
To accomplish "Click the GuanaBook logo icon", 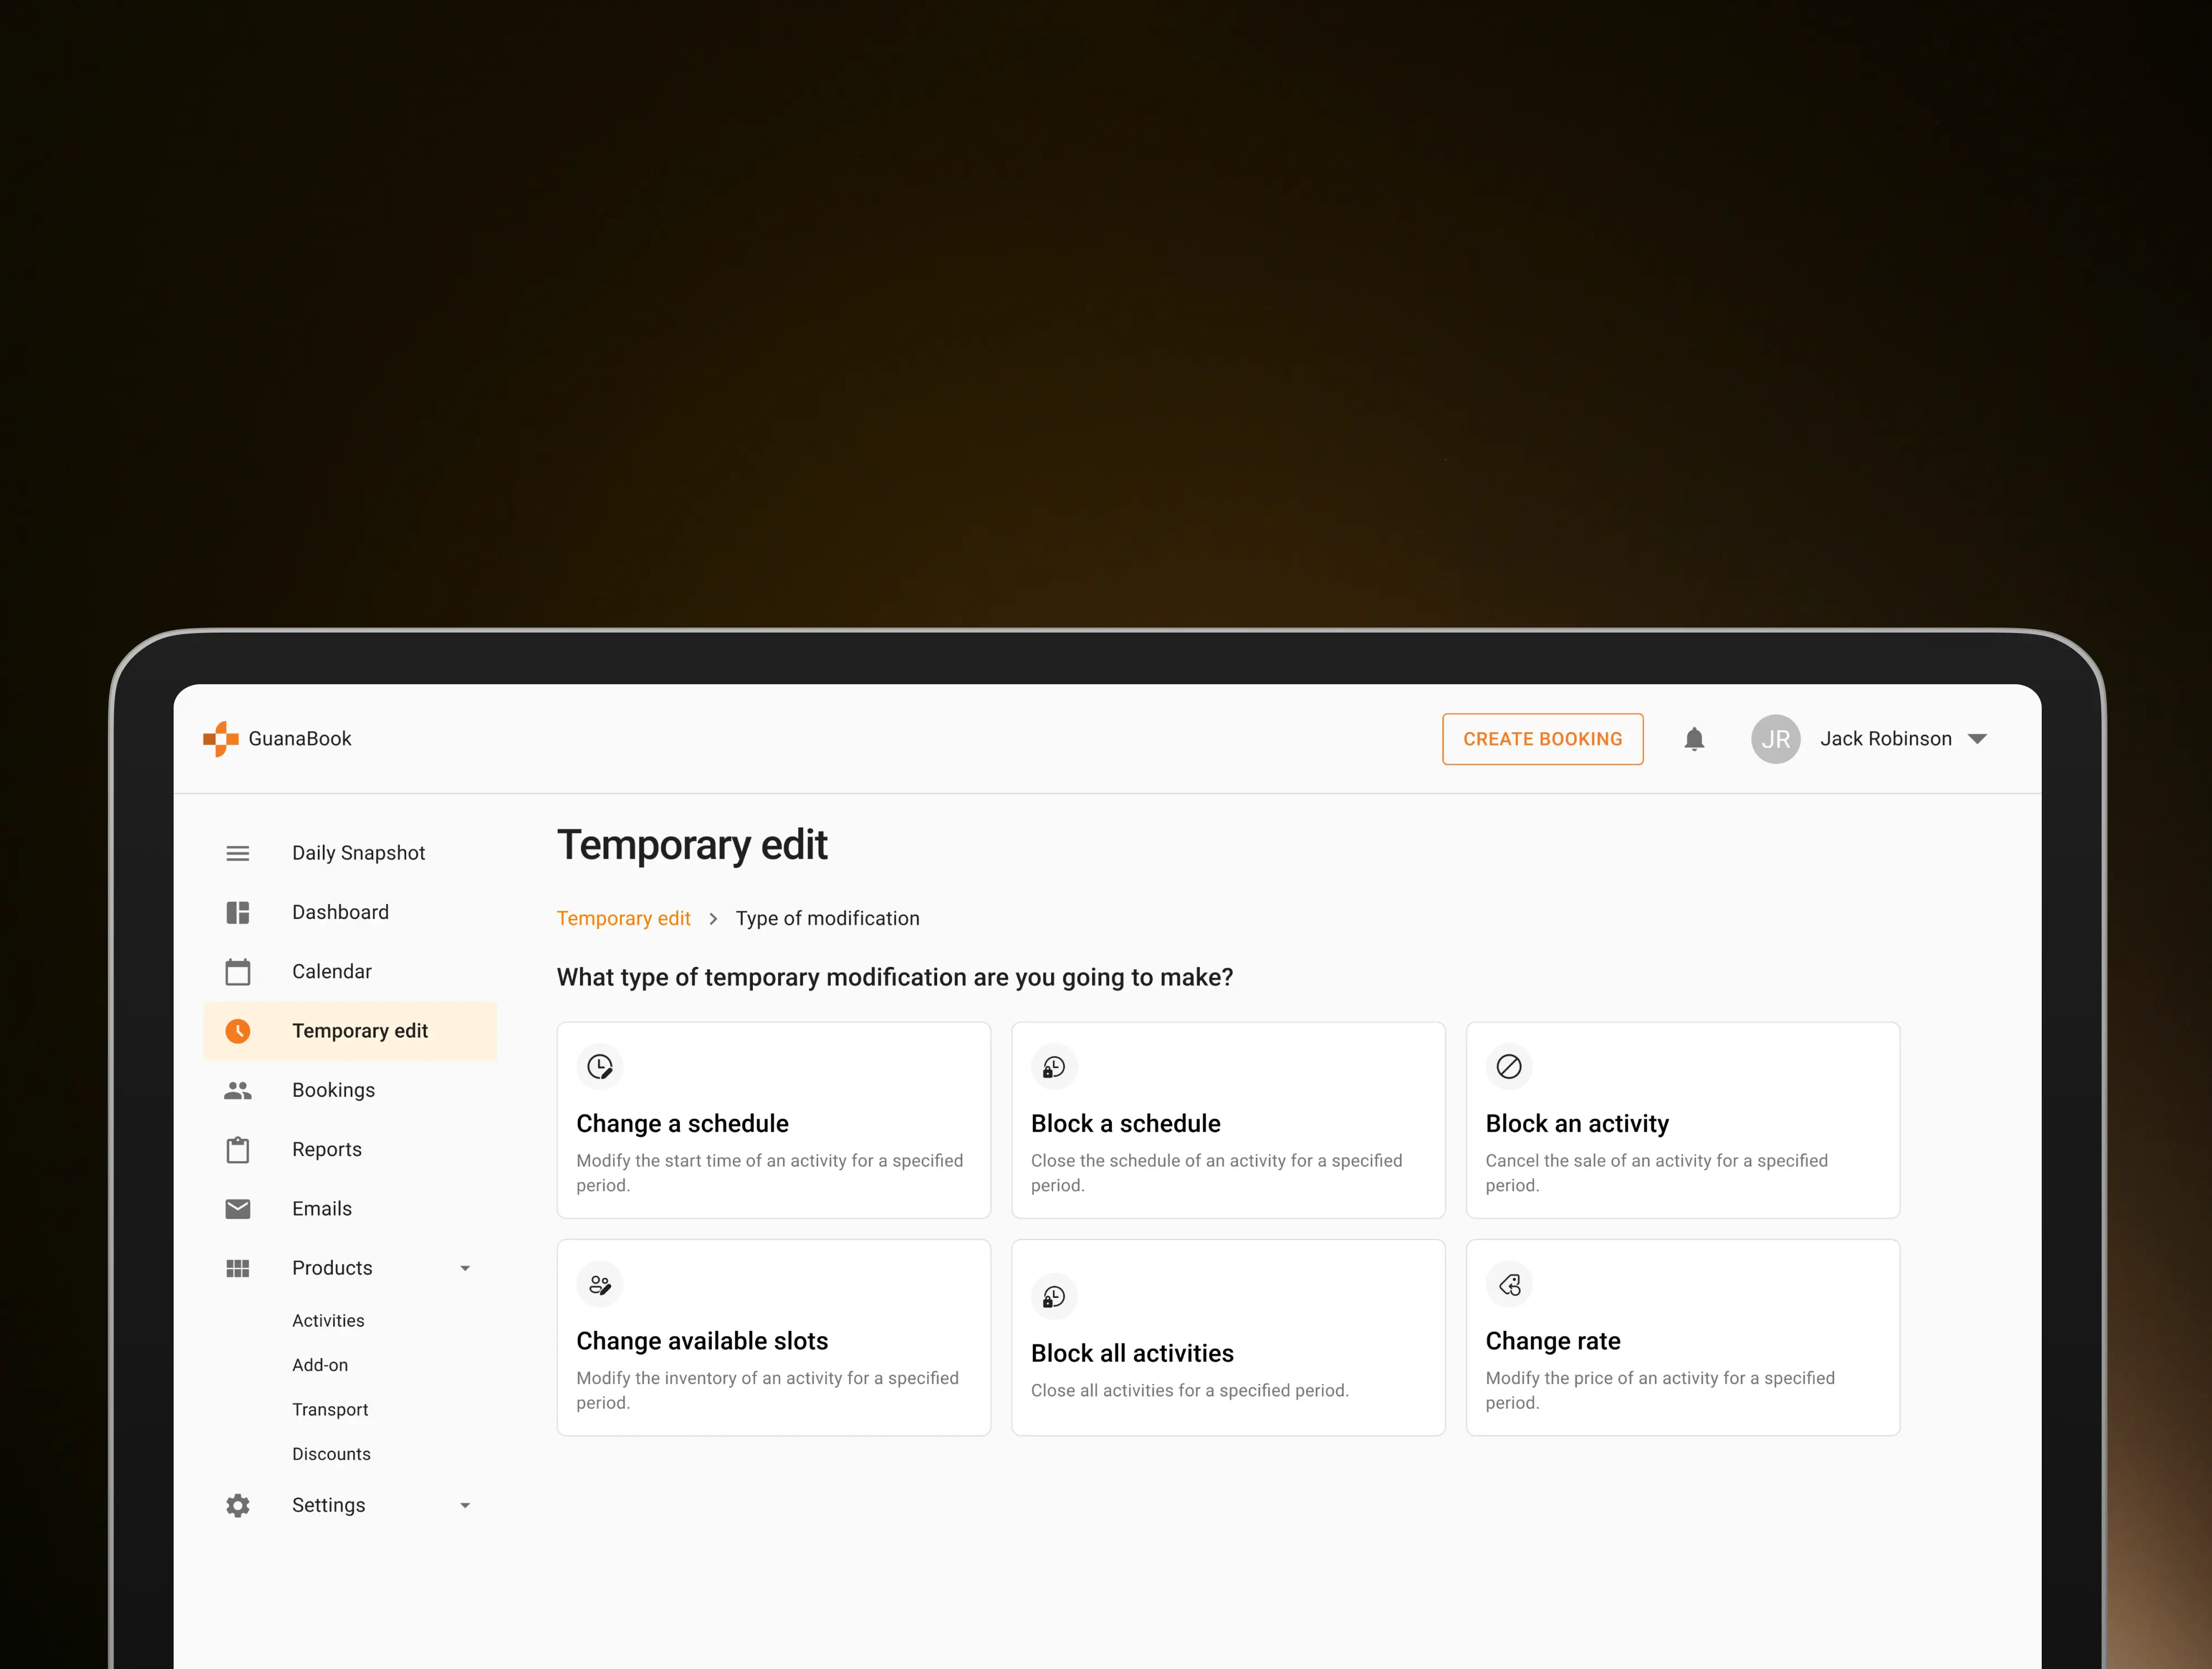I will pyautogui.click(x=221, y=739).
